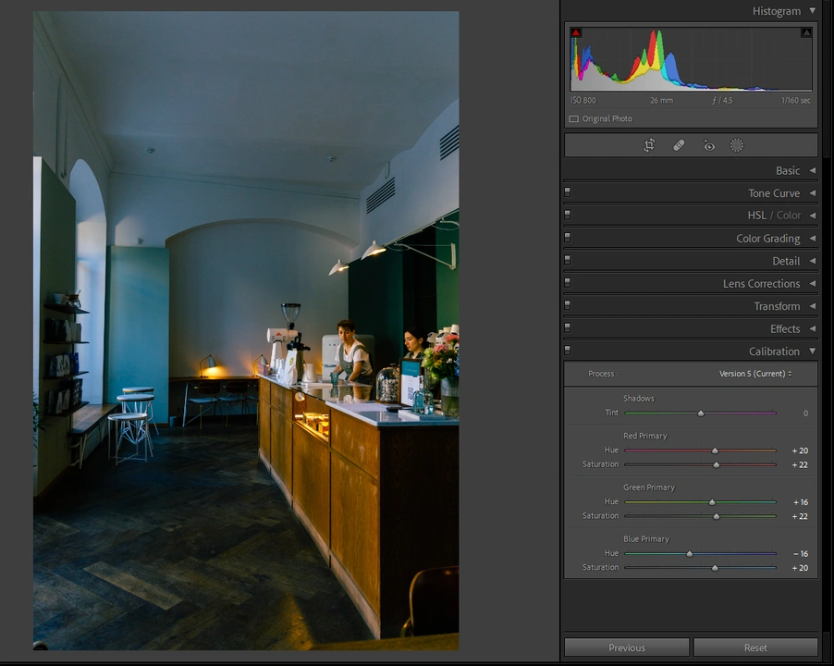Click the Shadows Tint value 0
The image size is (834, 666).
pyautogui.click(x=805, y=413)
